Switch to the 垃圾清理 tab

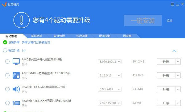82,36
